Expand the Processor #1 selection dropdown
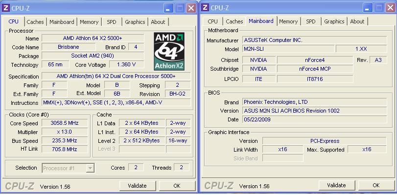 point(90,168)
